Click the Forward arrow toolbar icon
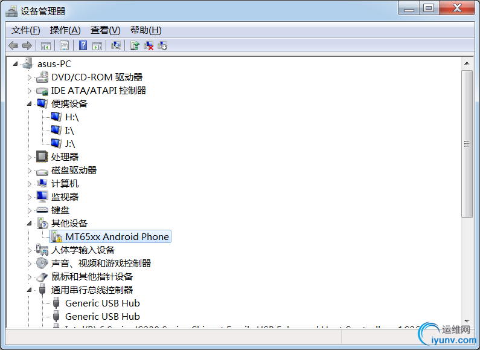Image resolution: width=480 pixels, height=350 pixels. 27,46
